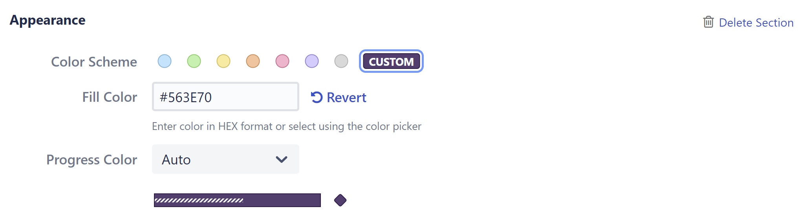Click the chevron arrow in Progress Color
The image size is (800, 220).
tap(282, 159)
